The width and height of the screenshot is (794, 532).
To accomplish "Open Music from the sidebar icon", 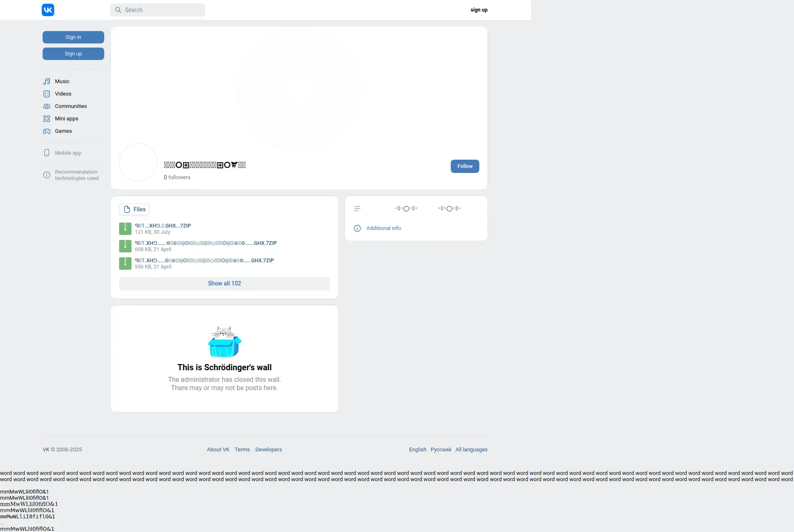I will 47,81.
